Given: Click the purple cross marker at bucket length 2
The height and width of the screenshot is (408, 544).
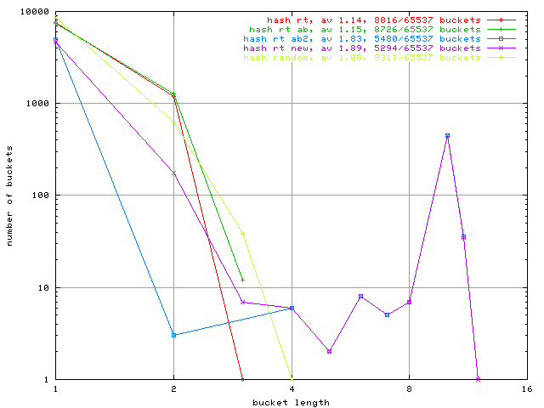Looking at the screenshot, I should tap(173, 173).
